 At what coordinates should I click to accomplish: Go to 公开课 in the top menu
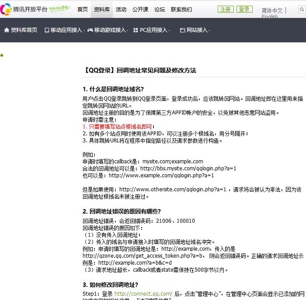tap(140, 9)
